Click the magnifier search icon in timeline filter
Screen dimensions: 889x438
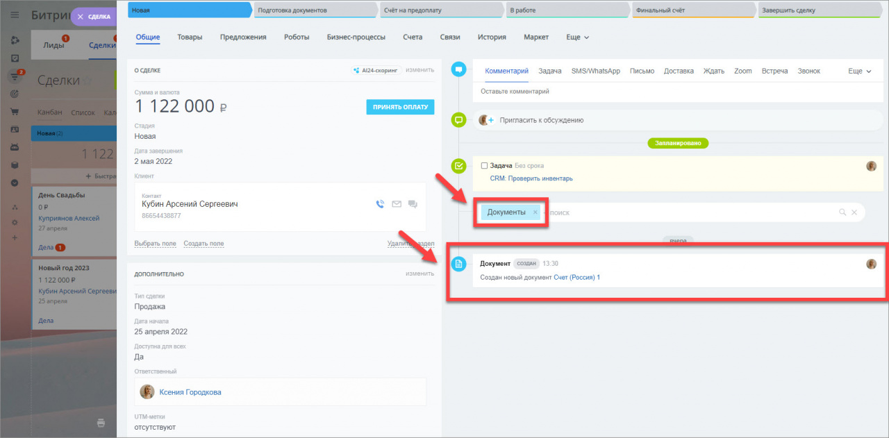[842, 212]
